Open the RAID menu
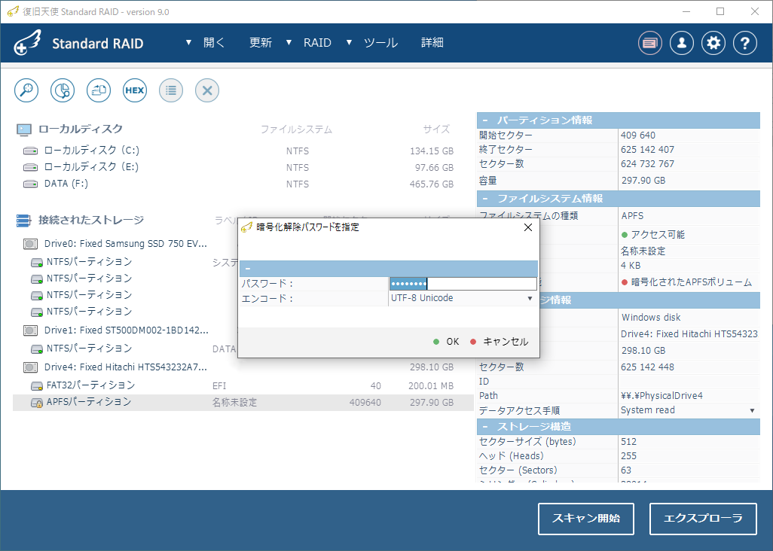773x551 pixels. tap(317, 43)
